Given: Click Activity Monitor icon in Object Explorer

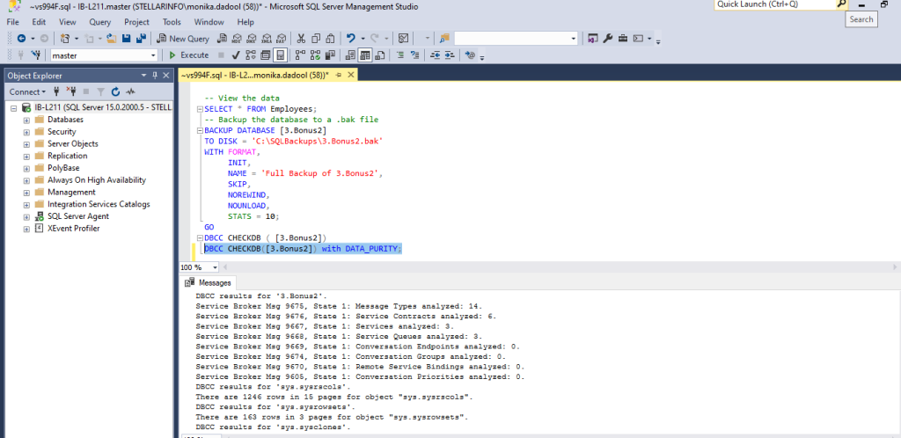Looking at the screenshot, I should (130, 91).
